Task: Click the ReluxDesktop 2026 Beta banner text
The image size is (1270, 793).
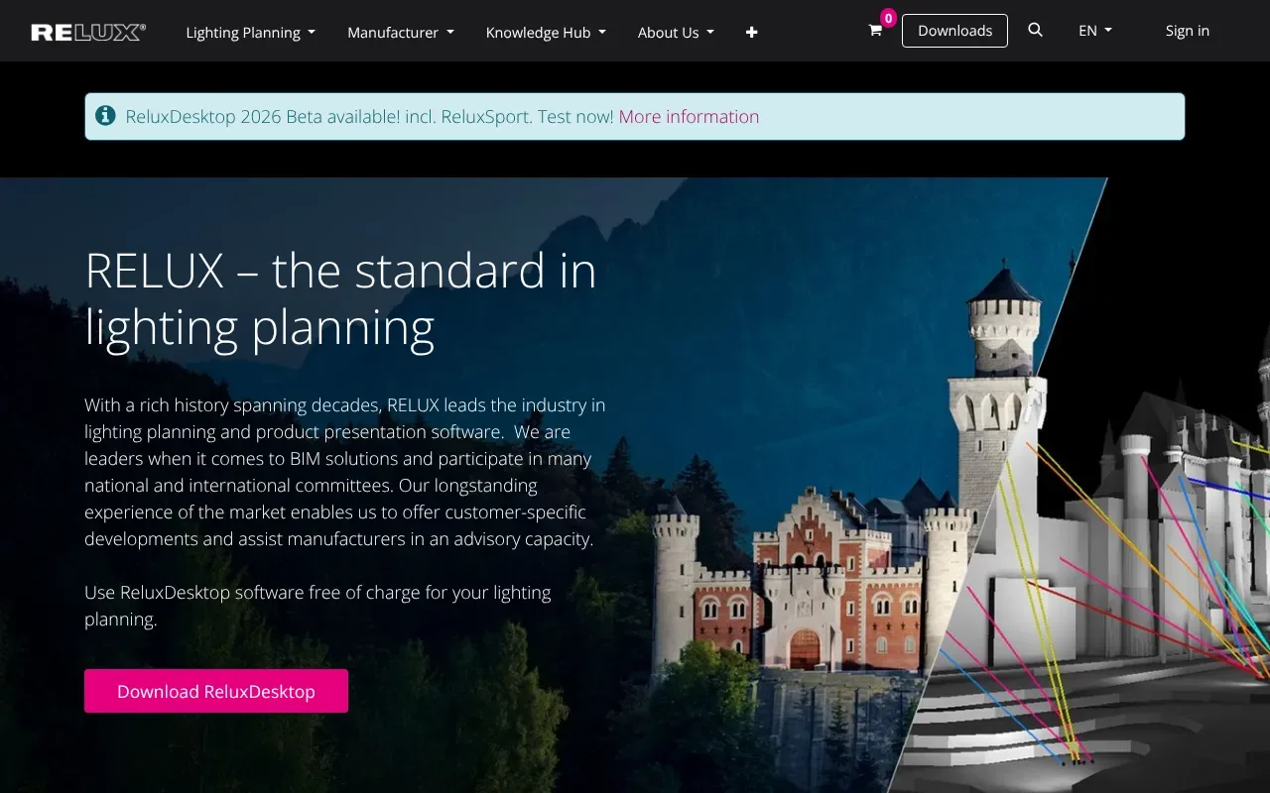Action: 369,116
